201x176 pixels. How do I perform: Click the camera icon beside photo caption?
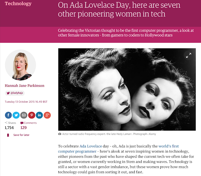coord(60,134)
